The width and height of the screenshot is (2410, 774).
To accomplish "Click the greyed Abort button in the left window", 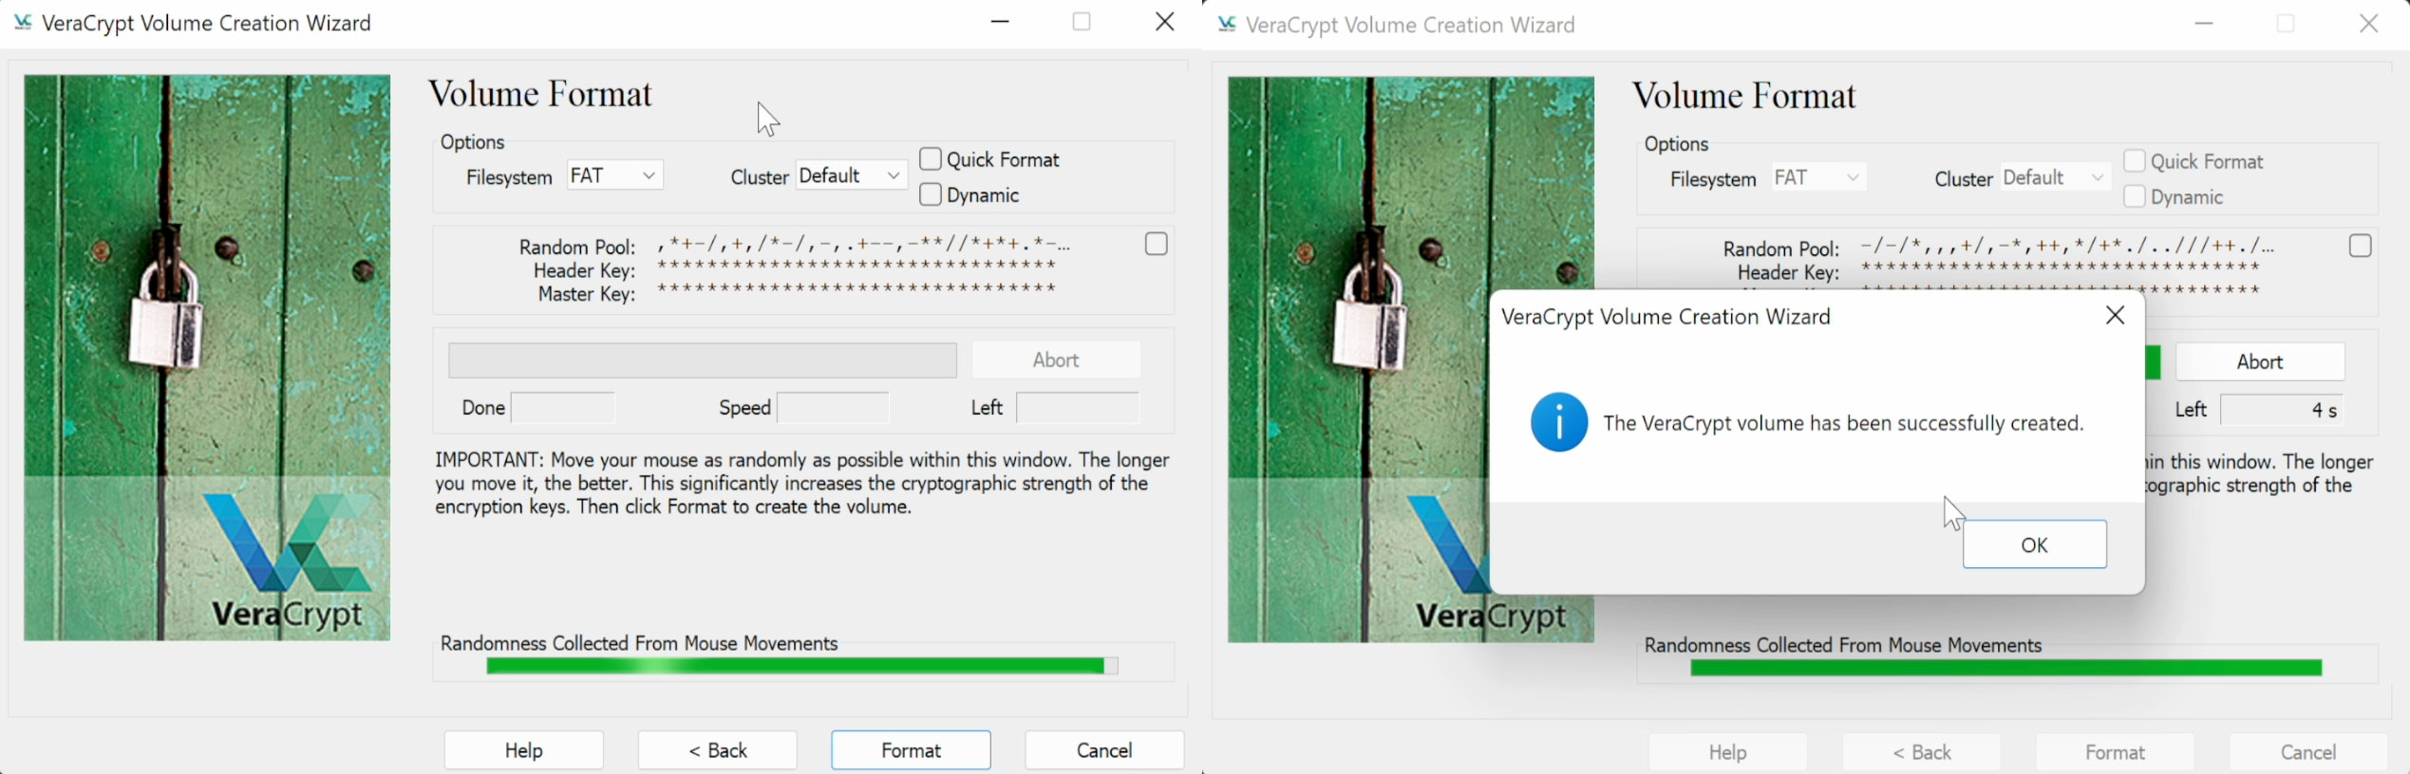I will pyautogui.click(x=1056, y=359).
